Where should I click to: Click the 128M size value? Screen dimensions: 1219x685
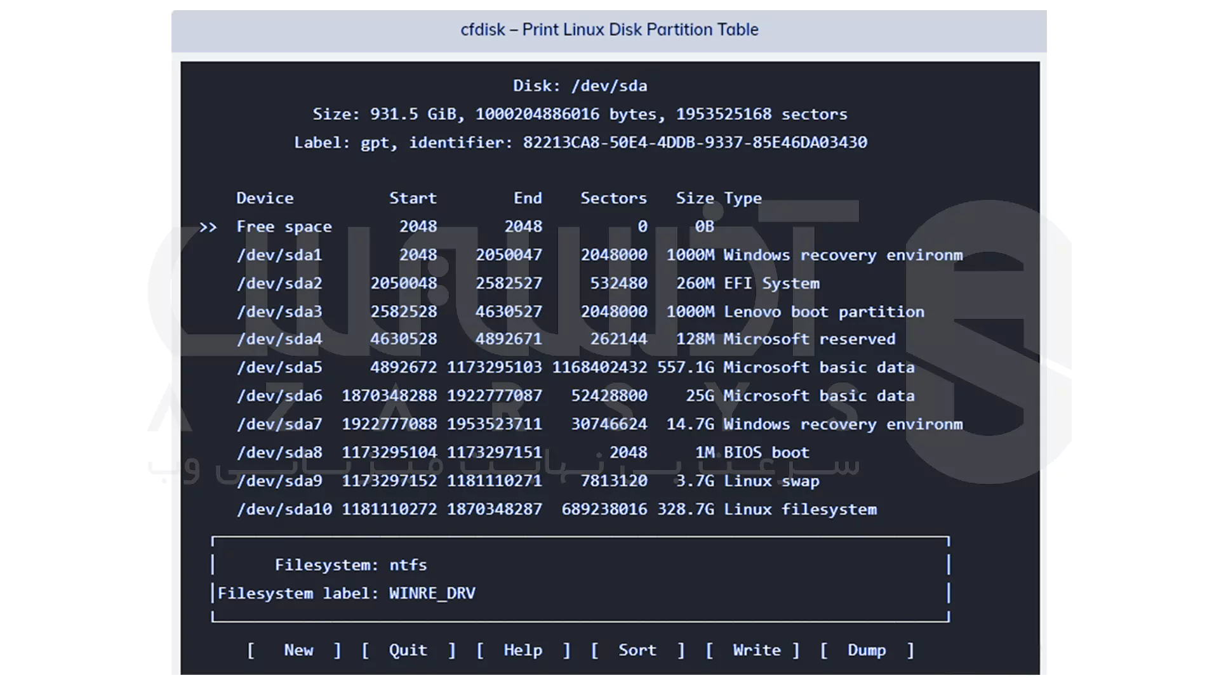pyautogui.click(x=695, y=339)
